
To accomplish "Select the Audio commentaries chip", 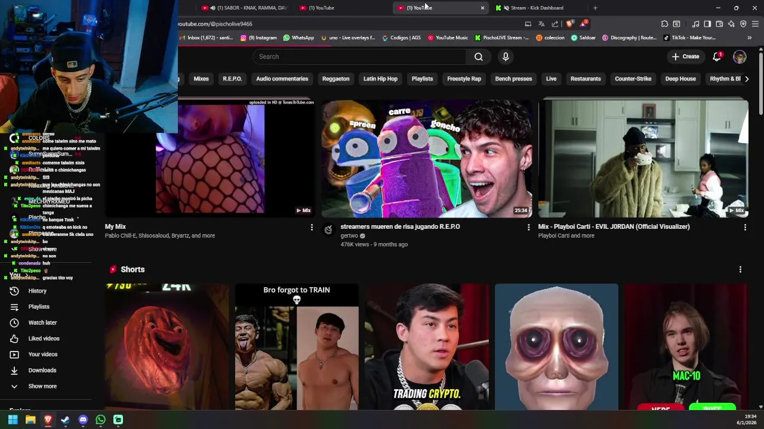I will coord(282,79).
